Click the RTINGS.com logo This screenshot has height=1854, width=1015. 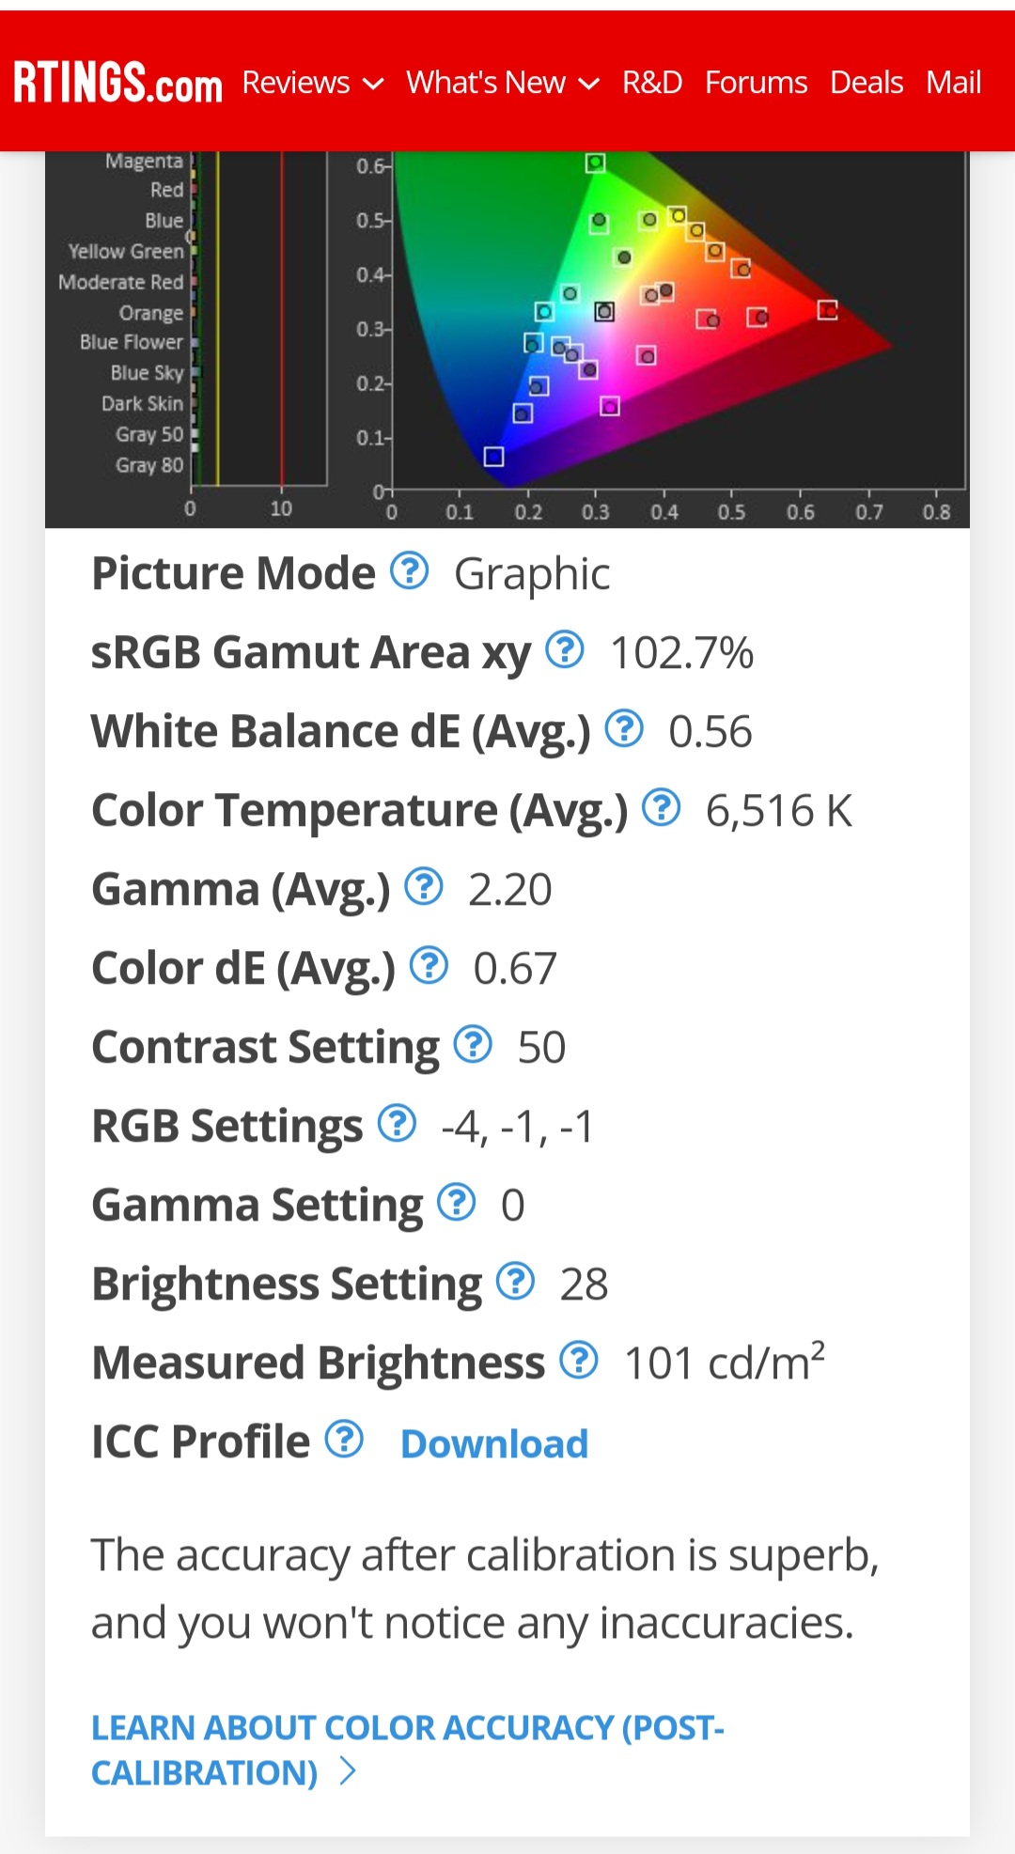coord(118,83)
